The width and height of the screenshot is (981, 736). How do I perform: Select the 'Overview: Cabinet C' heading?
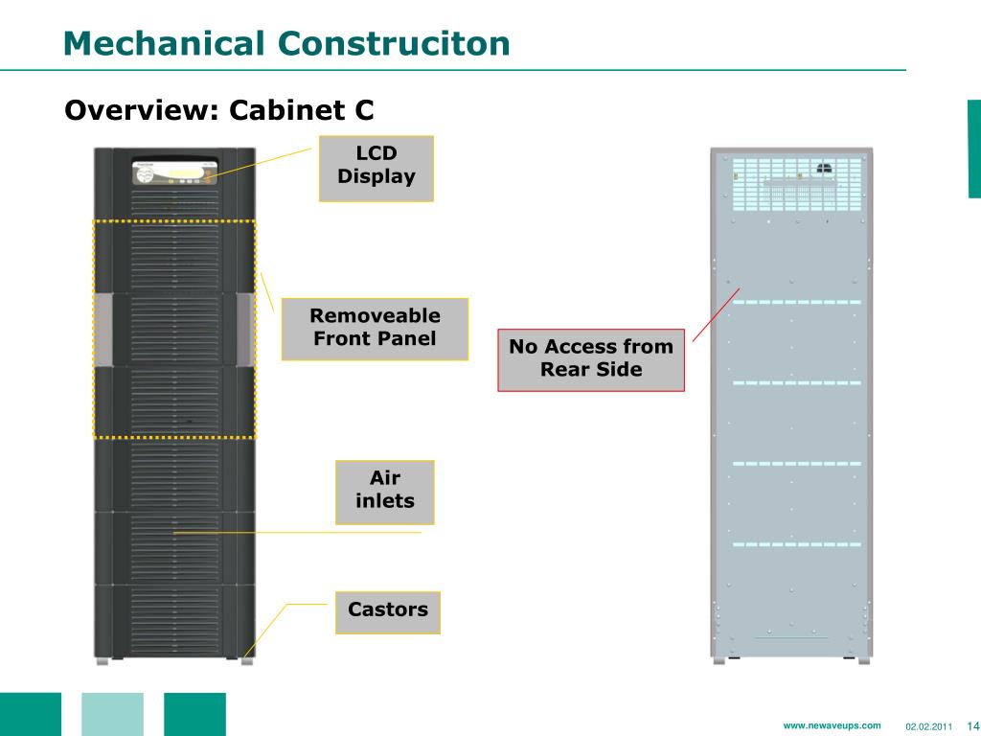click(x=219, y=110)
